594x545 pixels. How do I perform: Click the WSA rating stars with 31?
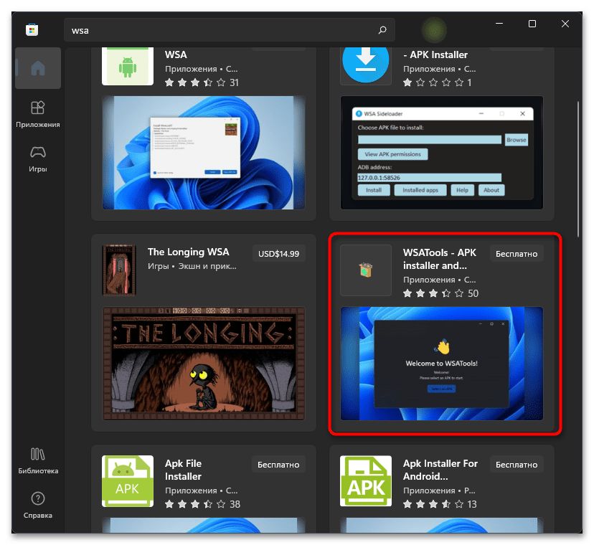coord(202,82)
